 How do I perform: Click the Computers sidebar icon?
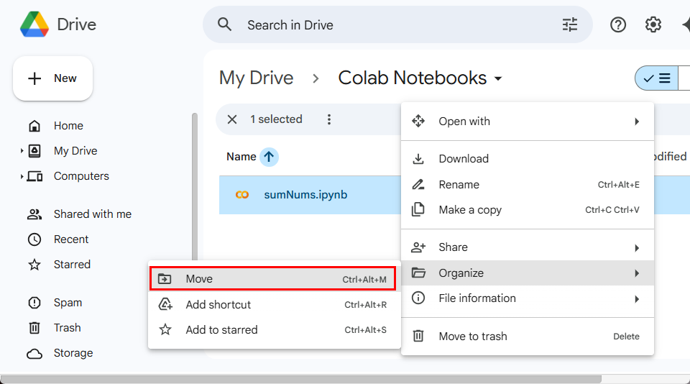point(34,176)
